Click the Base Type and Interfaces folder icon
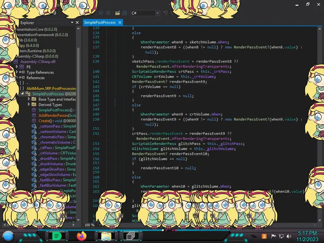The image size is (324, 243). click(34, 99)
